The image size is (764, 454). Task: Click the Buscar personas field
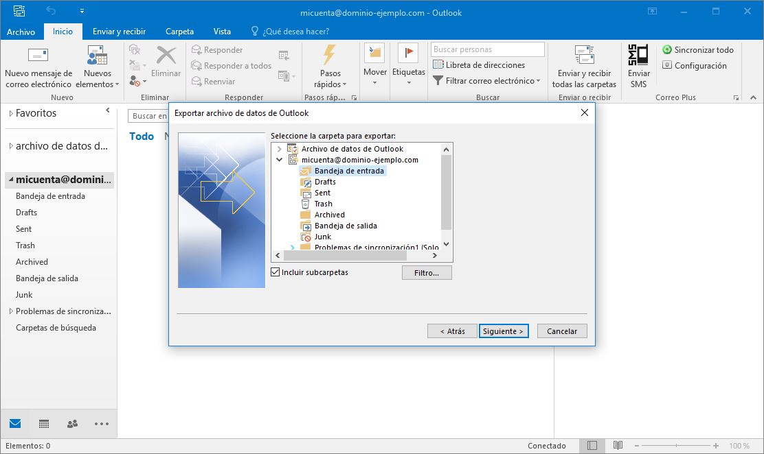[487, 49]
